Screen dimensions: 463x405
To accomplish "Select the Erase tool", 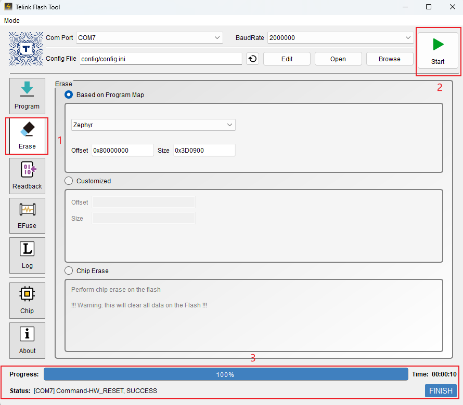I will coord(27,136).
